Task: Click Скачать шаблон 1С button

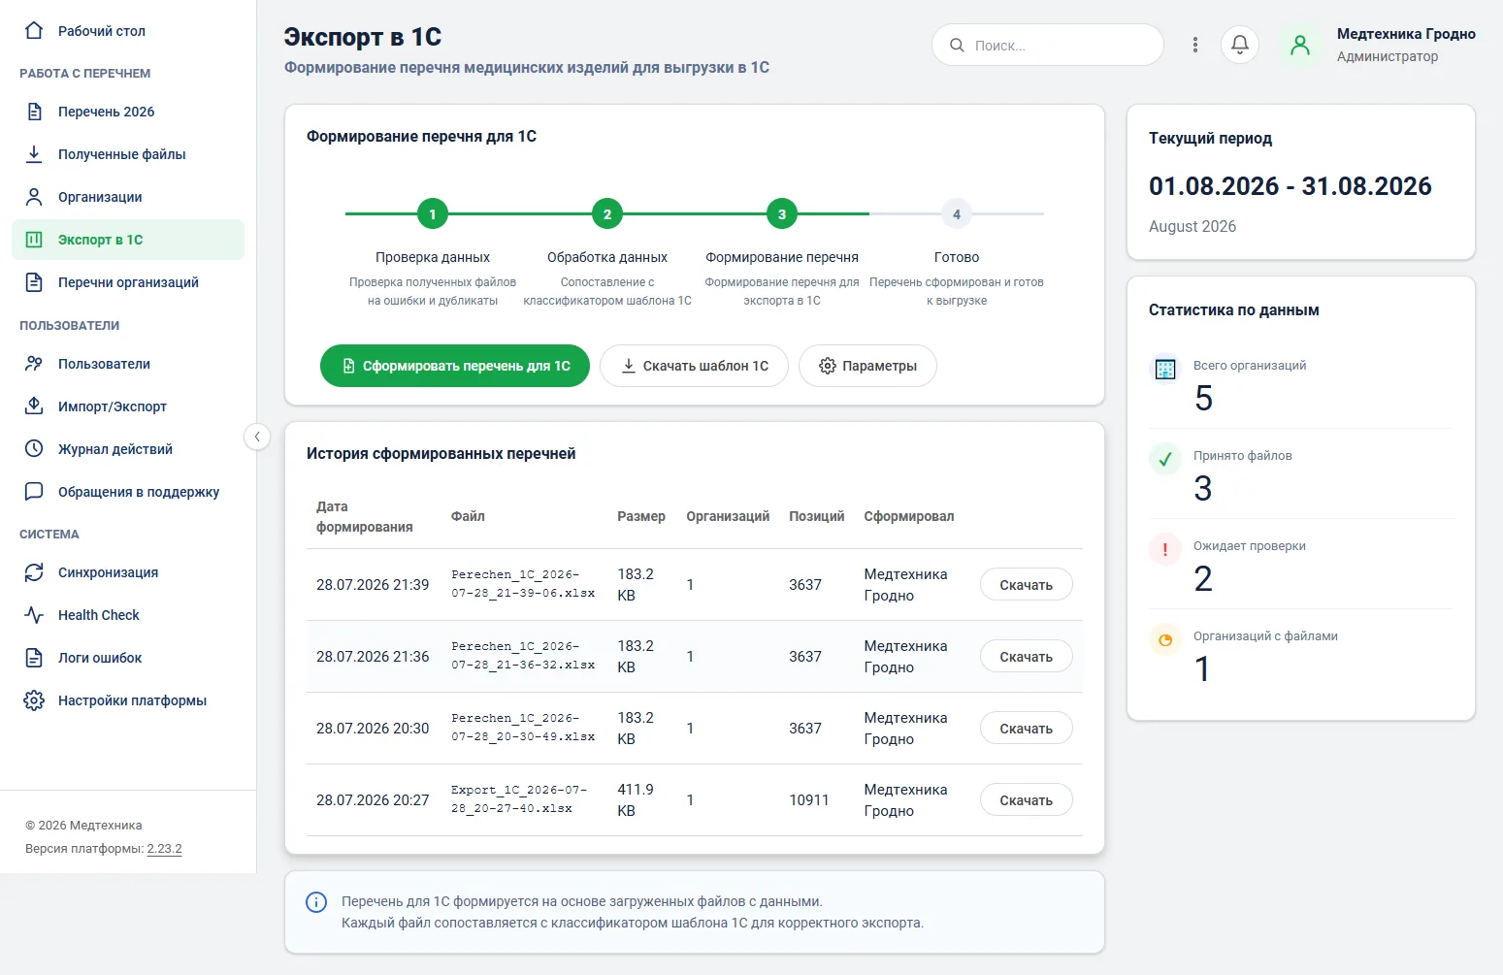Action: 694,366
